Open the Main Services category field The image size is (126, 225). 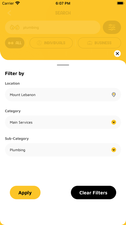63,122
